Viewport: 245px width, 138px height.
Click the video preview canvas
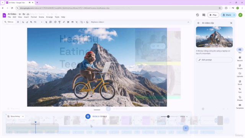point(97,67)
